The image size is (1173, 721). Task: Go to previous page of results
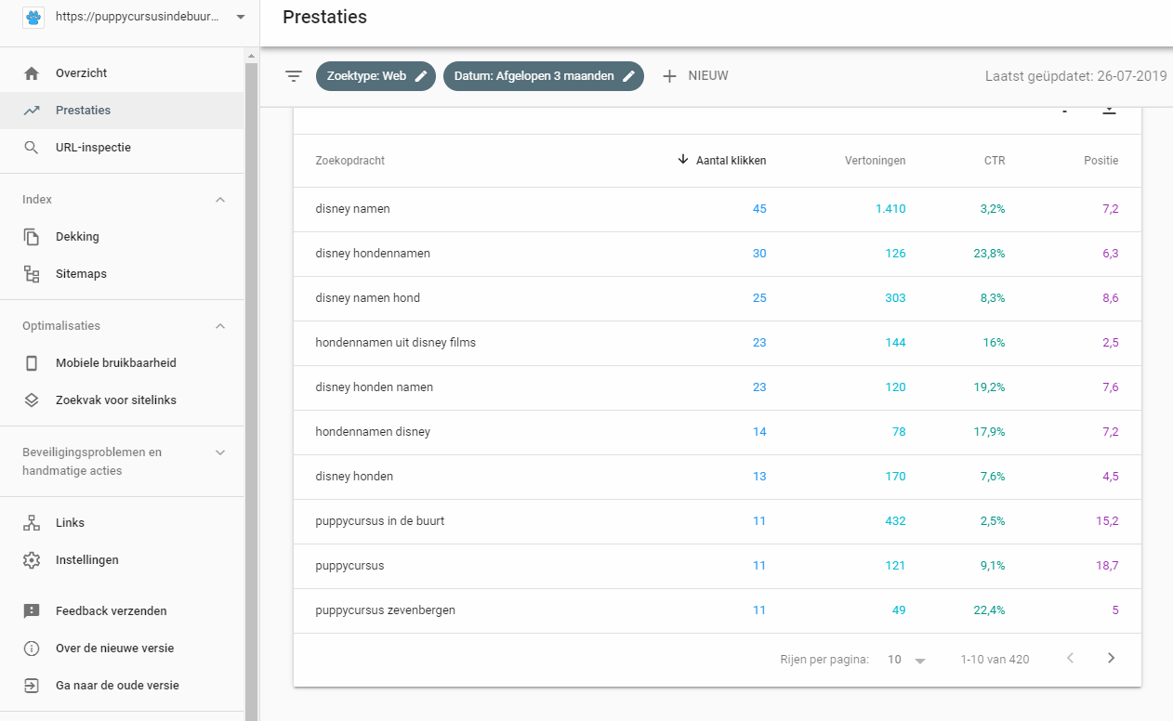tap(1070, 659)
